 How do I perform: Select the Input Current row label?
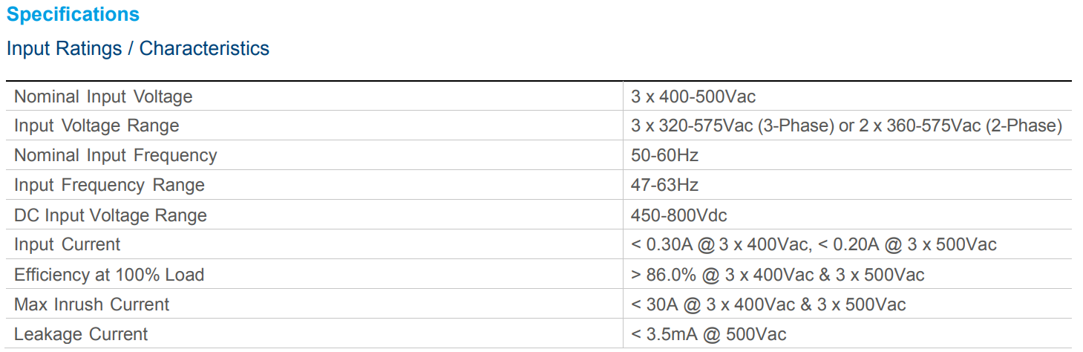67,245
